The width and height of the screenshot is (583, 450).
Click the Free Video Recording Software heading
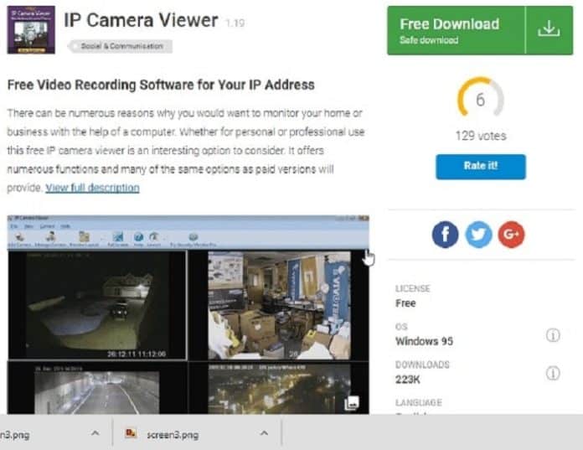point(161,85)
